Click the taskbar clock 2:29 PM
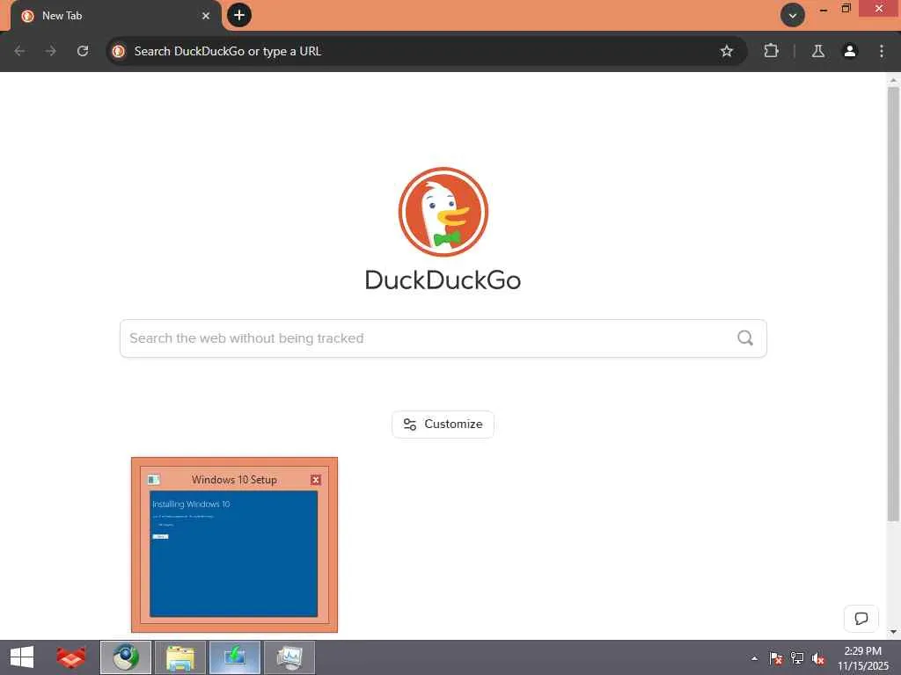 [862, 651]
